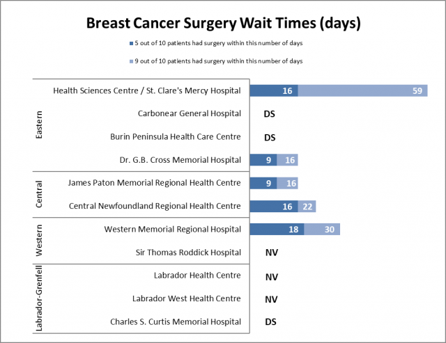Click the Central Newfoundland Regional Health Centre label
The image size is (446, 343).
155,206
